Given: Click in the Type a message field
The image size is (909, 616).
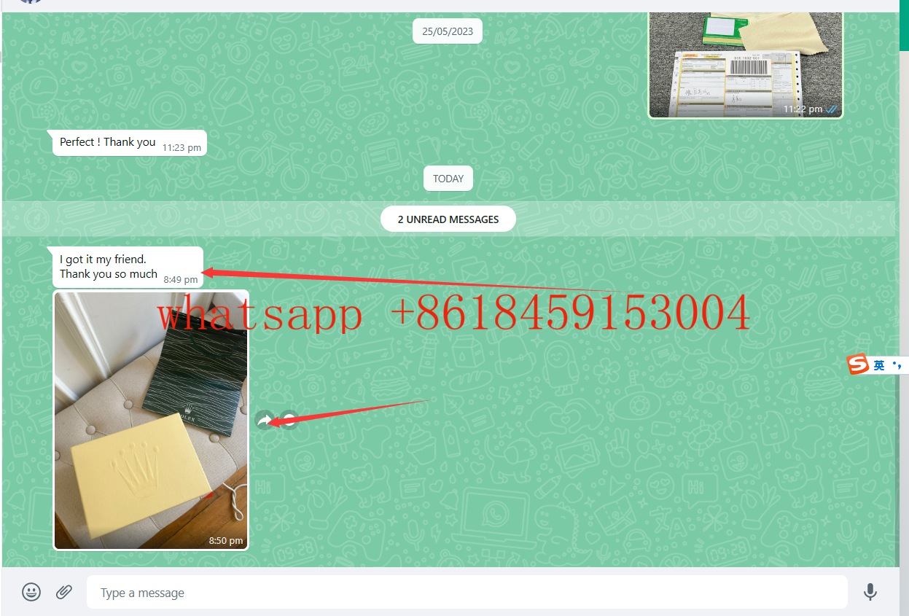Looking at the screenshot, I should [467, 593].
